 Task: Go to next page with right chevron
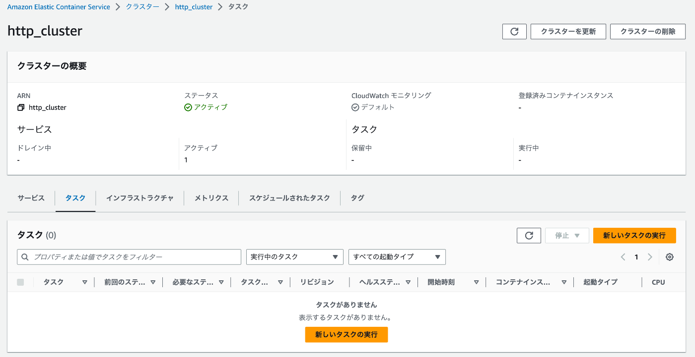pos(650,257)
